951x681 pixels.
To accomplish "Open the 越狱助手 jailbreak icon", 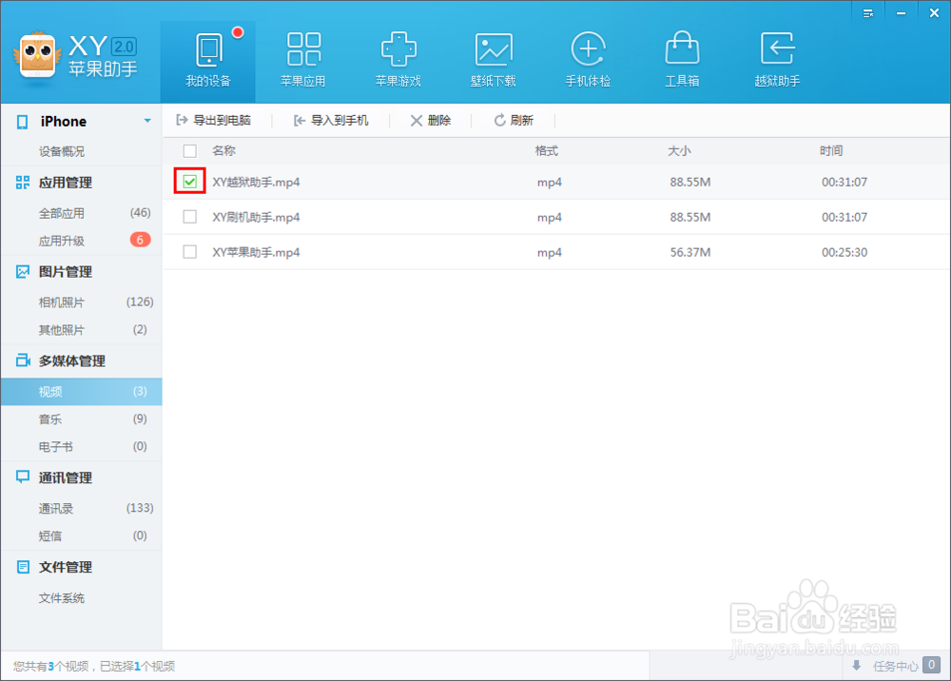I will 777,49.
